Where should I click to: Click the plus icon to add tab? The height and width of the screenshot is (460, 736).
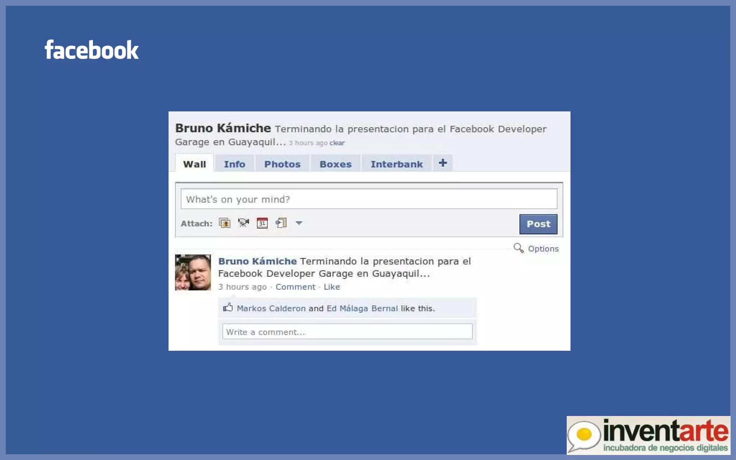click(443, 163)
